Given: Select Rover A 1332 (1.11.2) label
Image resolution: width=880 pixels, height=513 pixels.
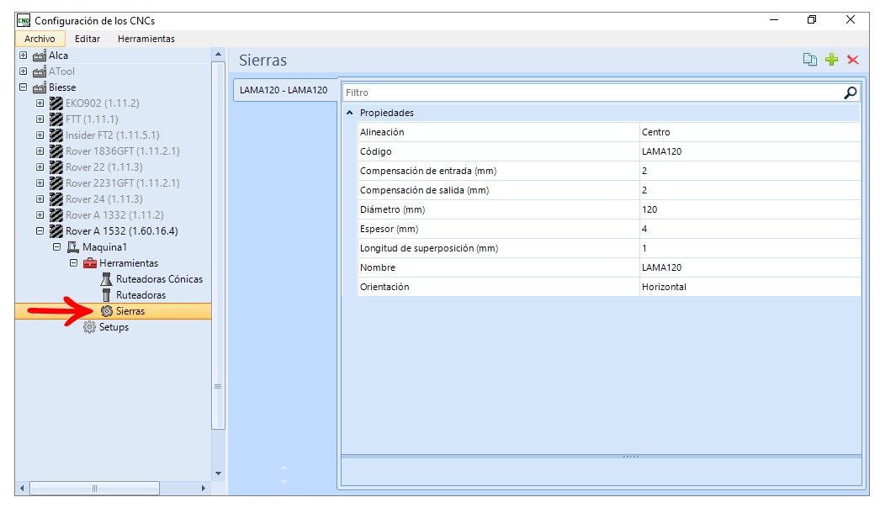Looking at the screenshot, I should click(x=114, y=215).
